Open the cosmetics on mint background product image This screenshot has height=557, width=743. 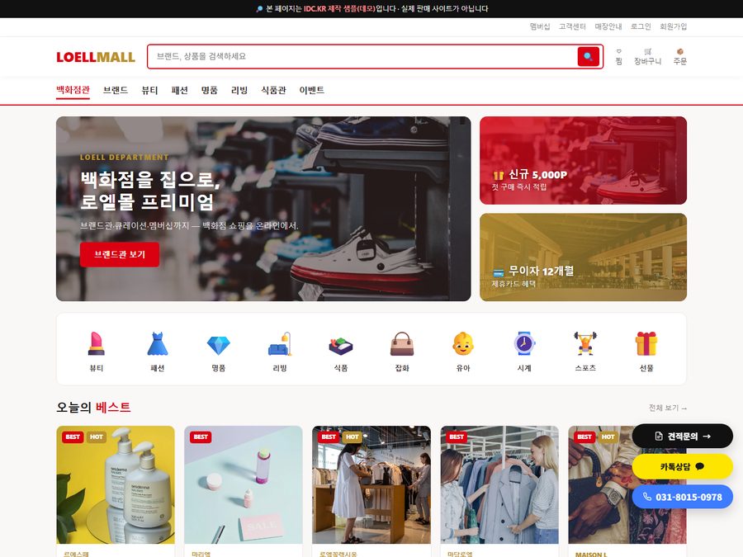tap(244, 484)
